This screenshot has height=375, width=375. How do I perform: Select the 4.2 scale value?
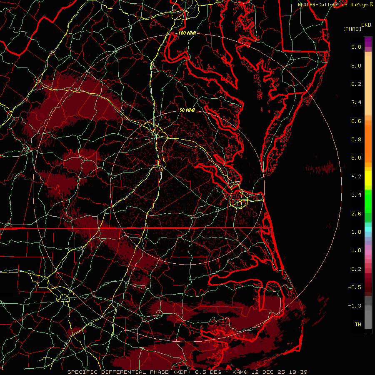coord(356,177)
